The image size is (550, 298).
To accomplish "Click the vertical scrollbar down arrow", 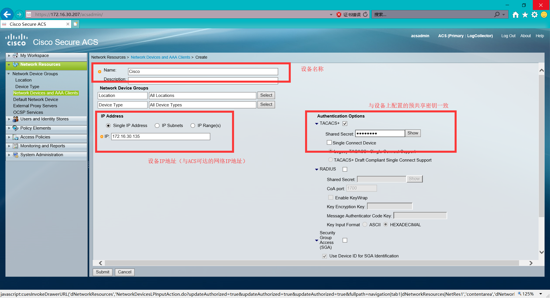I will tap(541, 252).
